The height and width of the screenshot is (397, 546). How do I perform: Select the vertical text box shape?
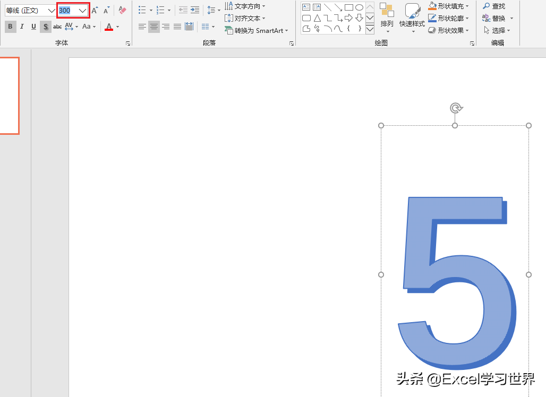tap(317, 7)
